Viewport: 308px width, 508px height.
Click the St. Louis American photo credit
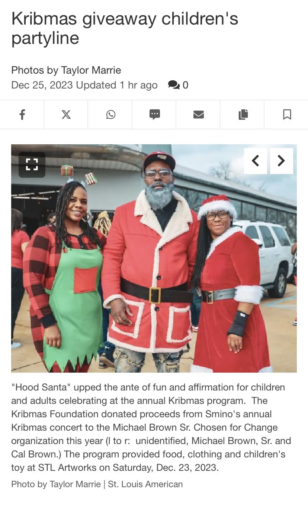pyautogui.click(x=145, y=484)
